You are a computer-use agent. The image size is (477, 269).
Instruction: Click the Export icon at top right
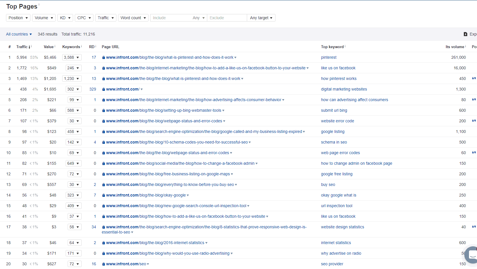(x=465, y=34)
